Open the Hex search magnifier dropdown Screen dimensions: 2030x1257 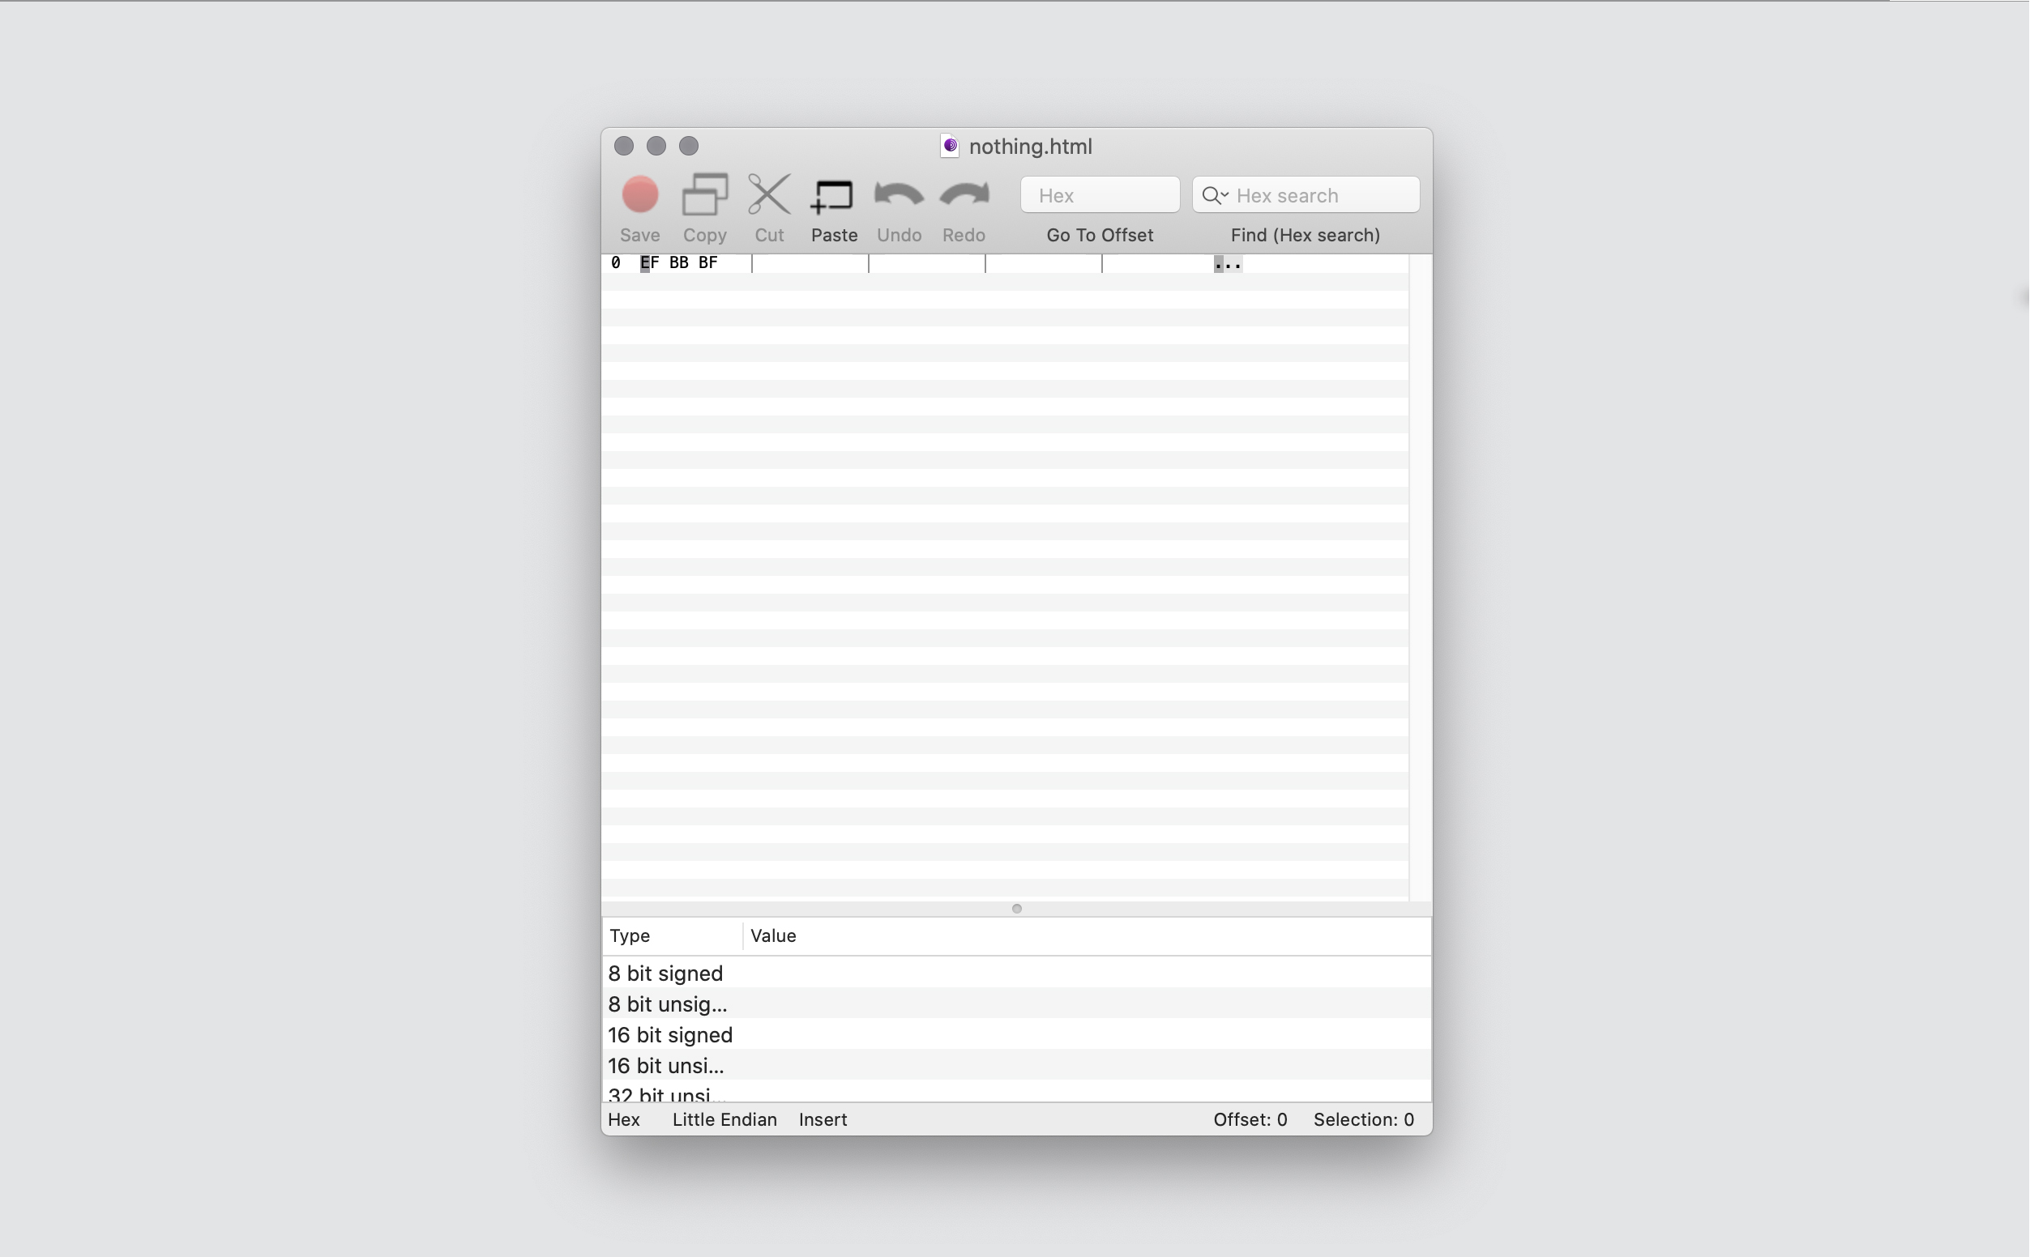coord(1215,195)
